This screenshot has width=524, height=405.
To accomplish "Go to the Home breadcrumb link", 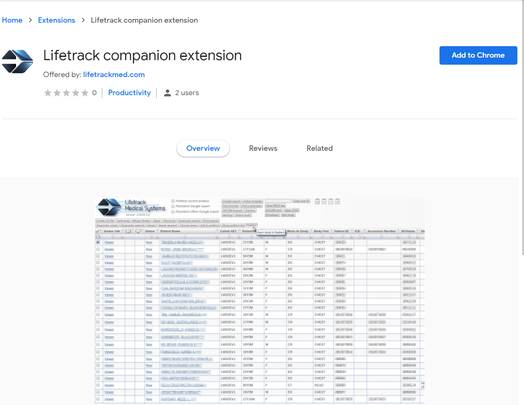I will pyautogui.click(x=12, y=20).
